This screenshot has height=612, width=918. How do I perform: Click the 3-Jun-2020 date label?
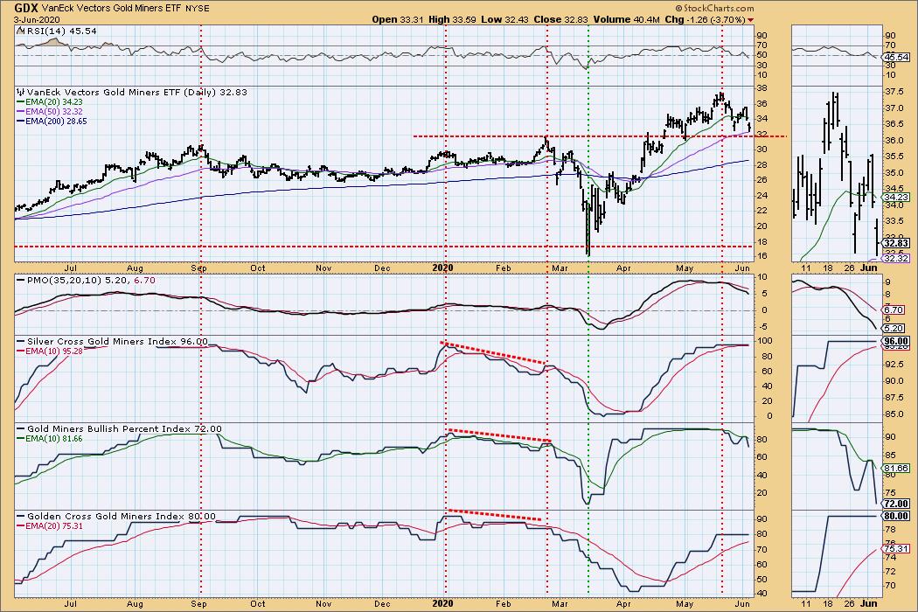click(x=35, y=19)
